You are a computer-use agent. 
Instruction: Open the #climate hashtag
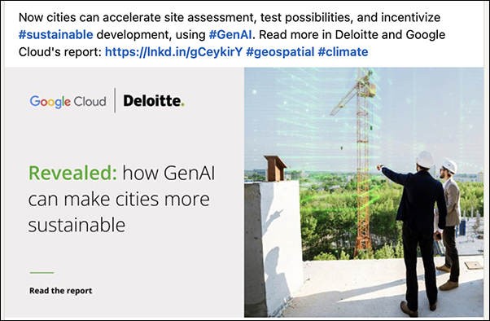point(343,52)
